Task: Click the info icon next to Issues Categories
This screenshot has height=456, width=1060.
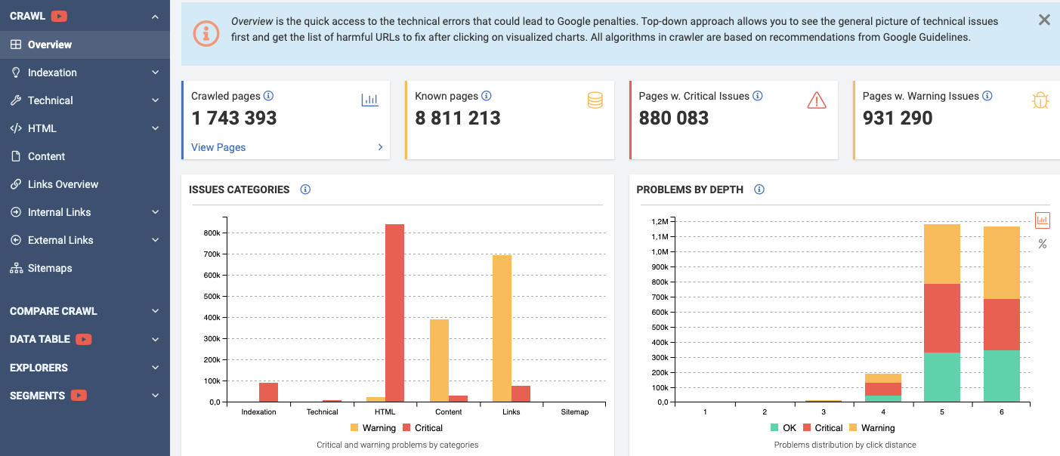Action: (x=305, y=189)
